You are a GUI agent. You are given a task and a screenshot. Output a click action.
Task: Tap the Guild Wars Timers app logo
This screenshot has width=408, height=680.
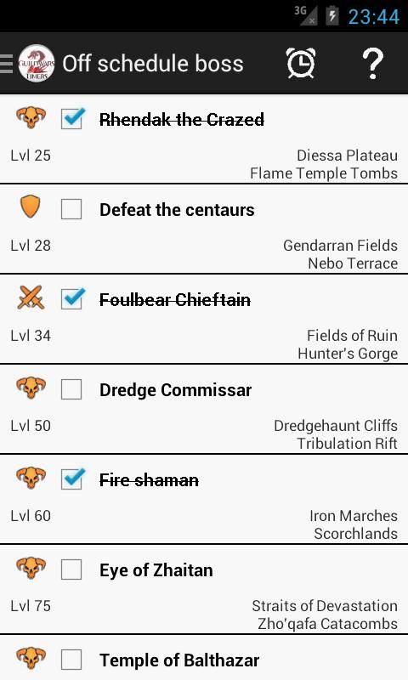[x=37, y=63]
